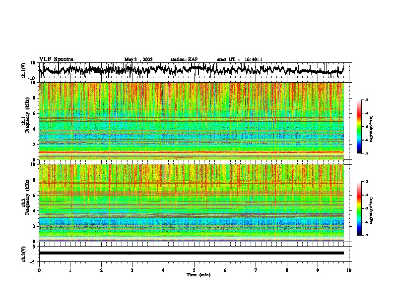393x303 pixels.
Task: Click the ch.2 'Frequency (kHz)' axis label
Action: click(x=27, y=197)
